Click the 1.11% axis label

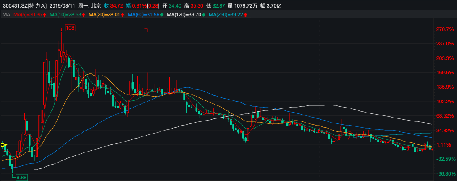pyautogui.click(x=446, y=145)
